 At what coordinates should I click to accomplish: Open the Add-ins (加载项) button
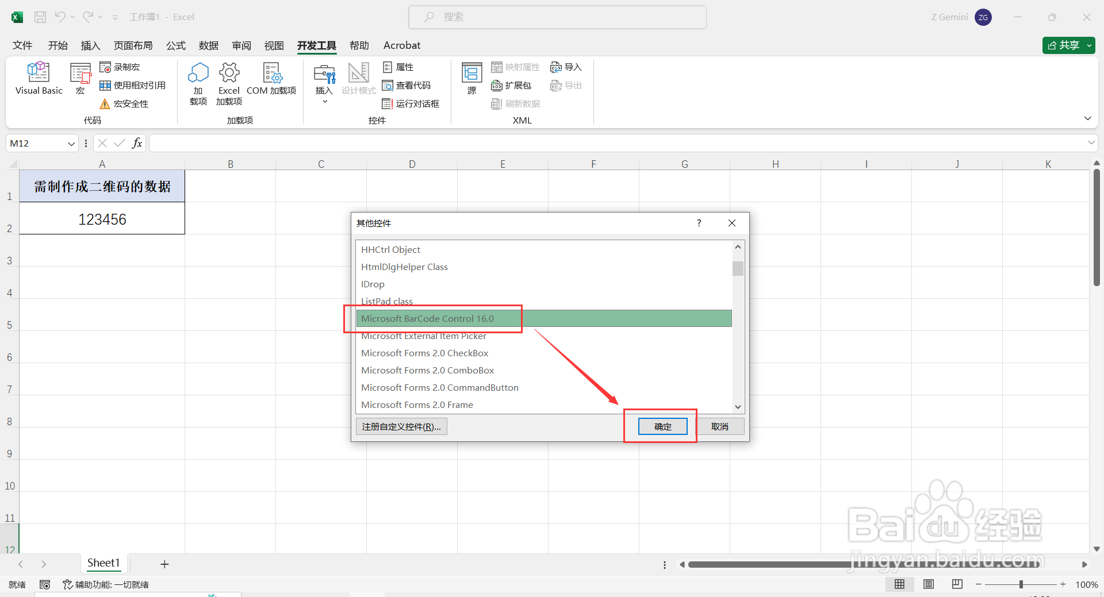[198, 84]
